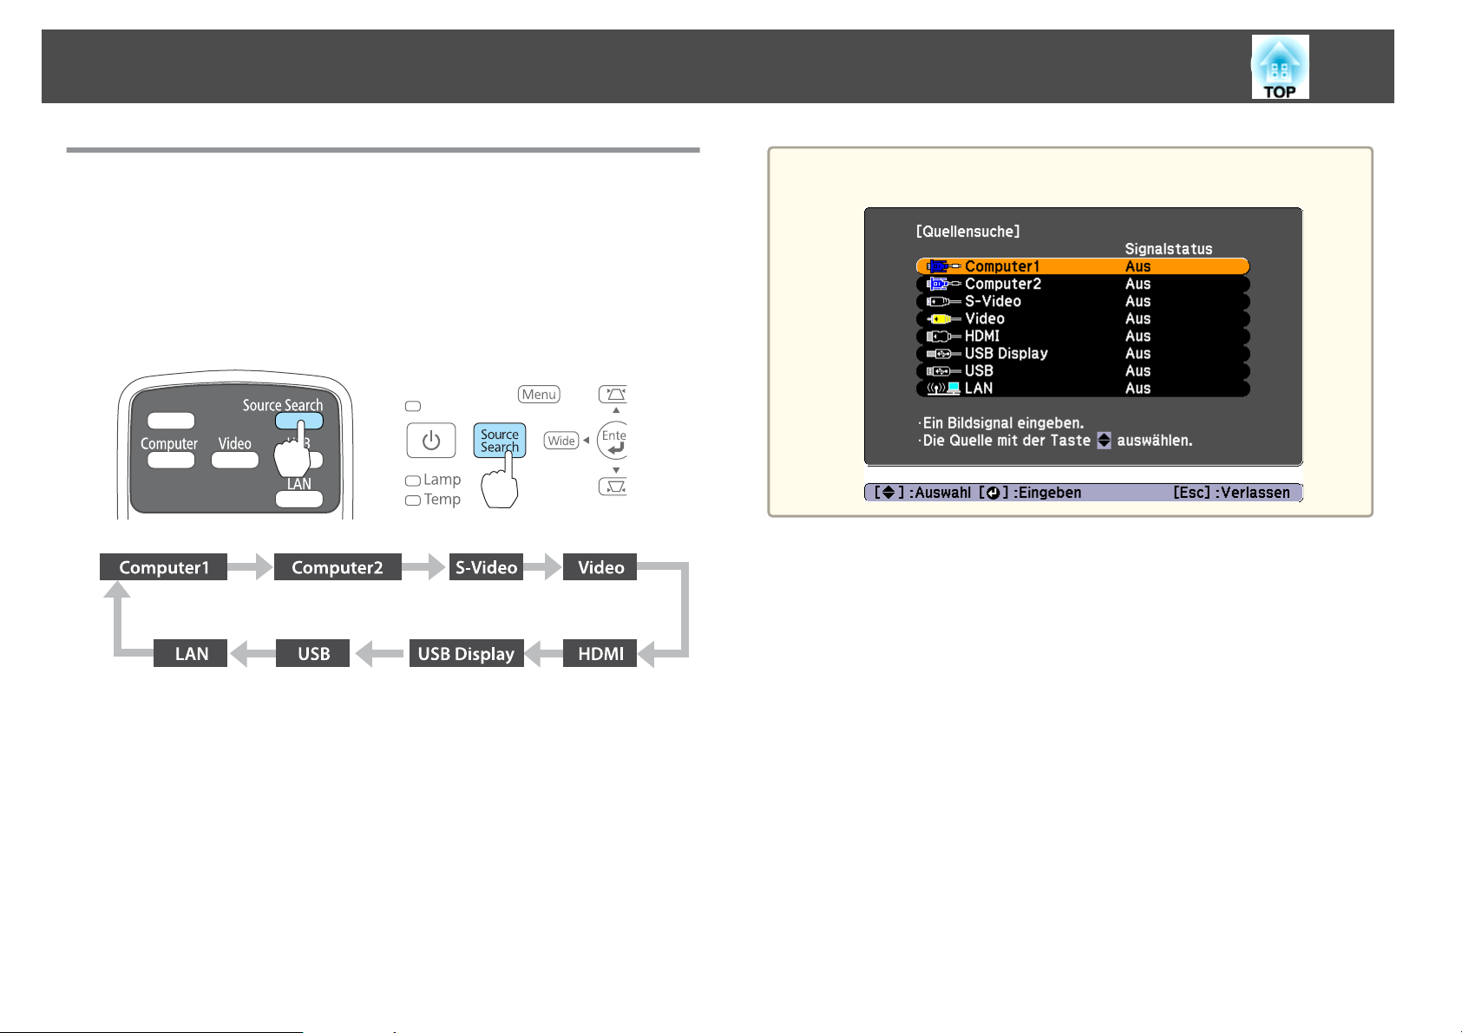
Task: Click the Computer button on remote
Action: tap(171, 460)
